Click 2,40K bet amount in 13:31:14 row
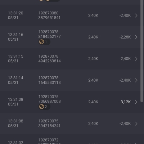Screen dimensions: 144x144 [93, 80]
